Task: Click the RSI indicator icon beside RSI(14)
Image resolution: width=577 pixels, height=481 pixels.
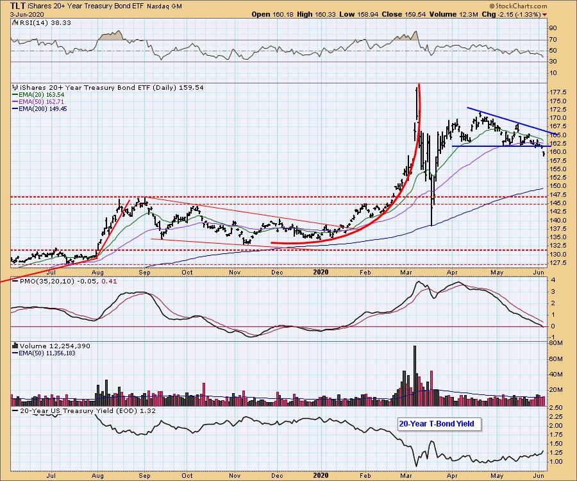Action: click(x=15, y=23)
